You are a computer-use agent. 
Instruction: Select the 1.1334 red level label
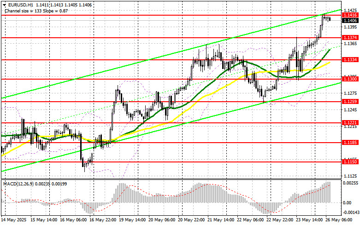(x=350, y=60)
